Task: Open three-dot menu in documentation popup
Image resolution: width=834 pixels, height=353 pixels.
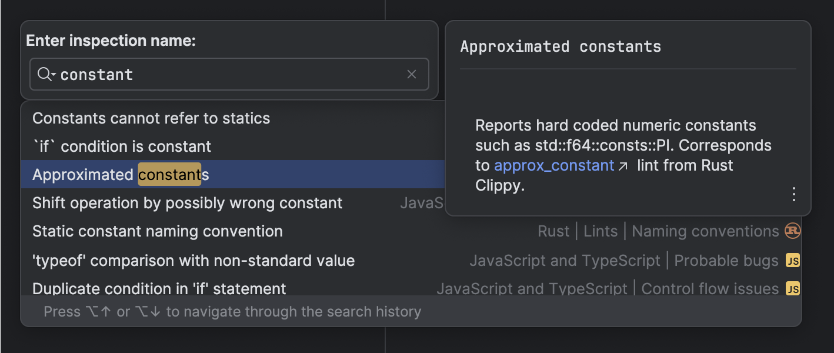Action: pos(793,194)
